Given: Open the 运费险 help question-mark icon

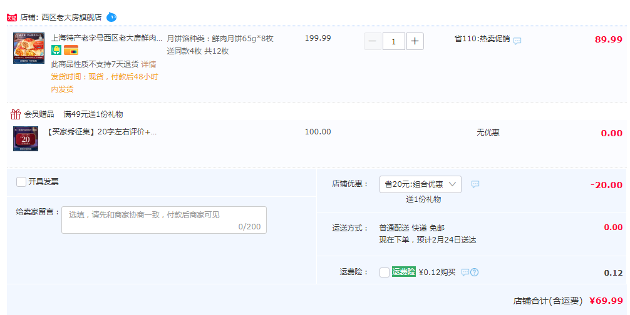Looking at the screenshot, I should [474, 272].
